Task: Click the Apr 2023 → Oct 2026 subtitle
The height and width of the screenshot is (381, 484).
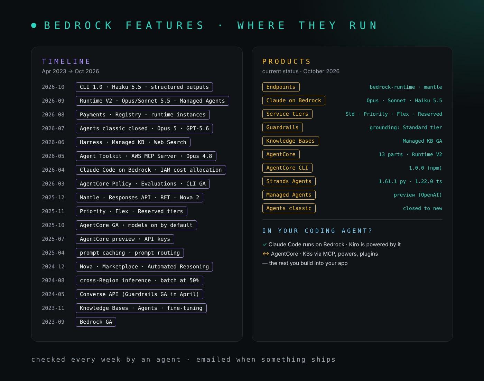Action: tap(71, 71)
